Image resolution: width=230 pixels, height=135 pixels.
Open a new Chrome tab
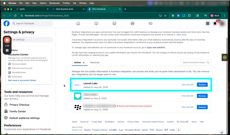(x=125, y=9)
